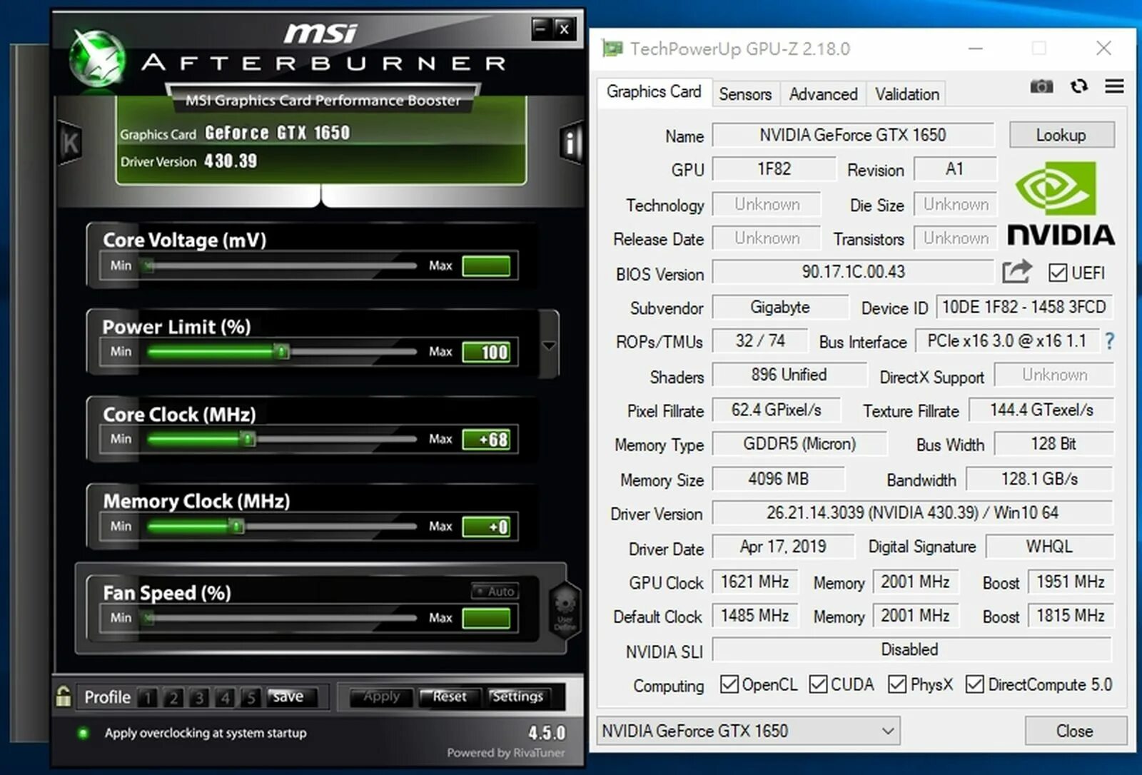Toggle the startup overclocking indicator light
Screen dimensions: 1142x775
[83, 733]
